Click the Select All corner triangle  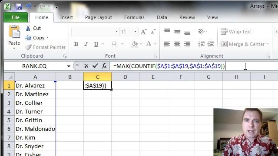tap(10, 77)
